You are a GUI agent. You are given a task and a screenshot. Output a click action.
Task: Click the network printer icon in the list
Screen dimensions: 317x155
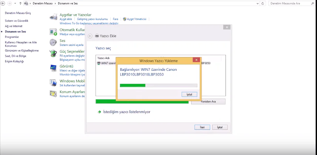pos(99,63)
